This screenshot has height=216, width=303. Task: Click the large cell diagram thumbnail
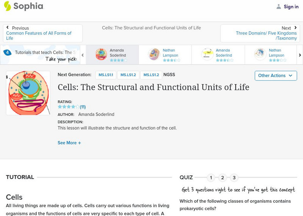click(x=28, y=93)
